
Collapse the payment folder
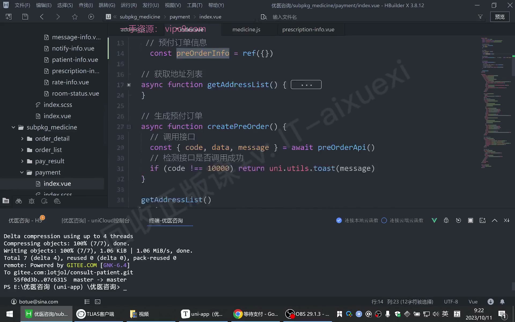22,172
